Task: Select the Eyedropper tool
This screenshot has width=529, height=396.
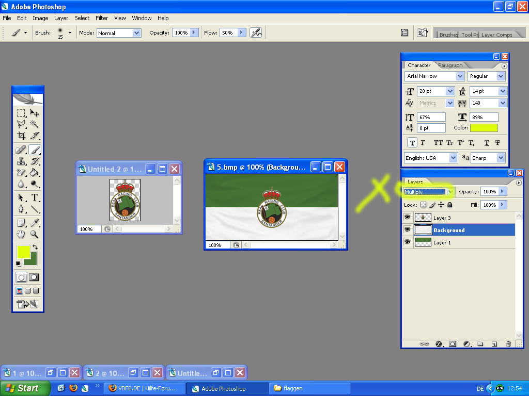Action: point(35,223)
